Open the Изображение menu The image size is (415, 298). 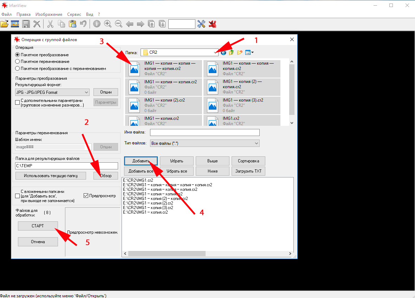pyautogui.click(x=48, y=14)
